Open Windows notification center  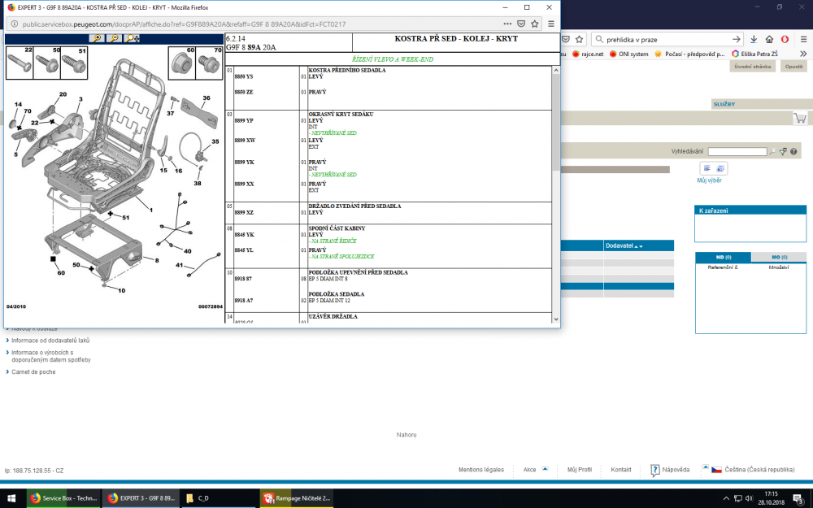coord(798,499)
